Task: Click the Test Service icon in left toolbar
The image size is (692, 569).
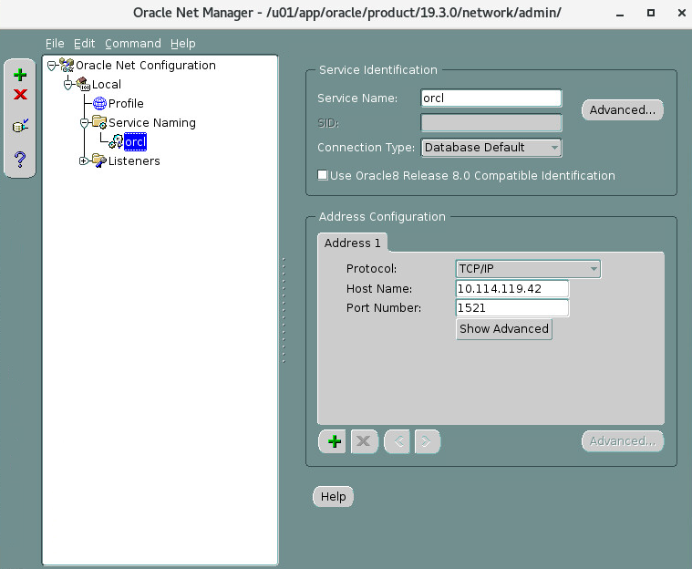Action: click(20, 126)
